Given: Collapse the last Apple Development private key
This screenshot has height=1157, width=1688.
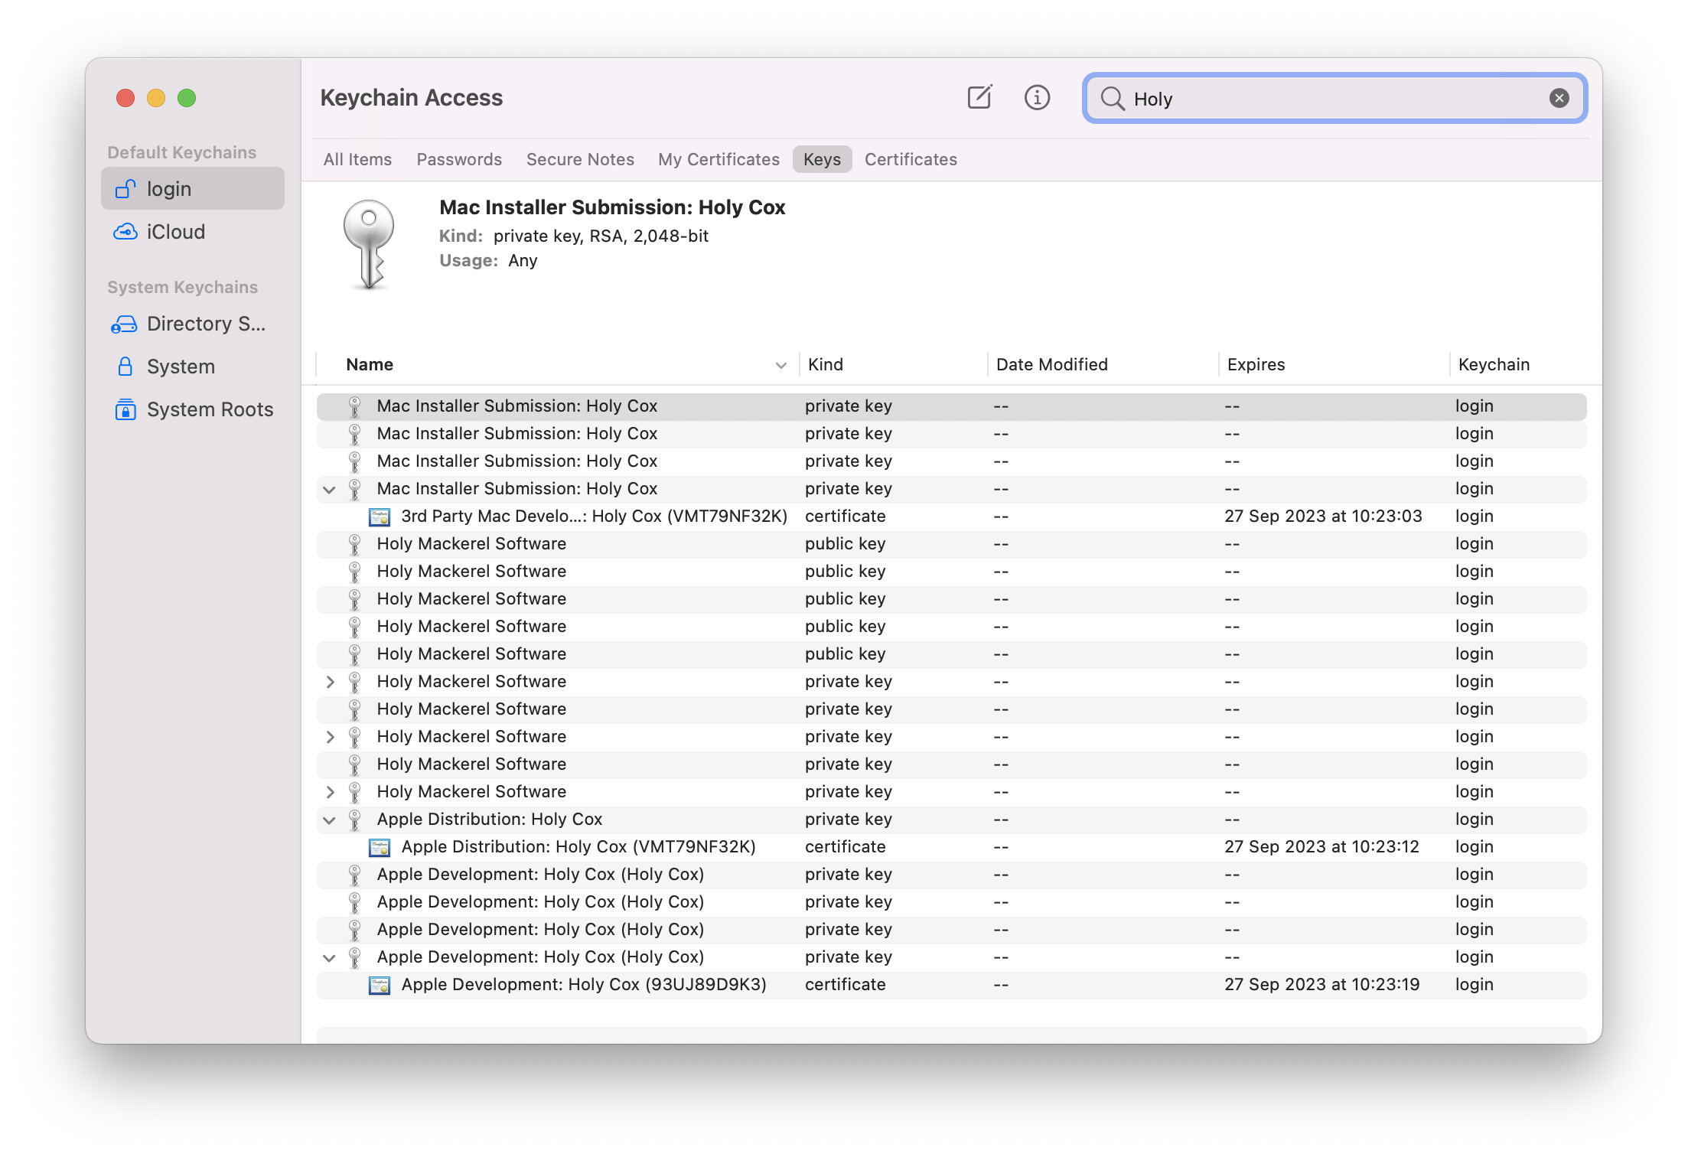Looking at the screenshot, I should point(329,957).
